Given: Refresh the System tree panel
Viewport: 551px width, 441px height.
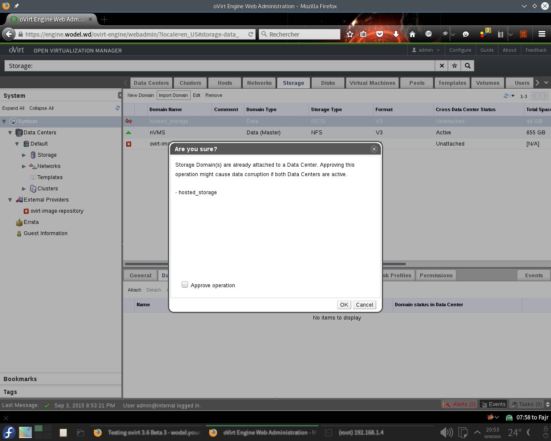Looking at the screenshot, I should coord(118,108).
